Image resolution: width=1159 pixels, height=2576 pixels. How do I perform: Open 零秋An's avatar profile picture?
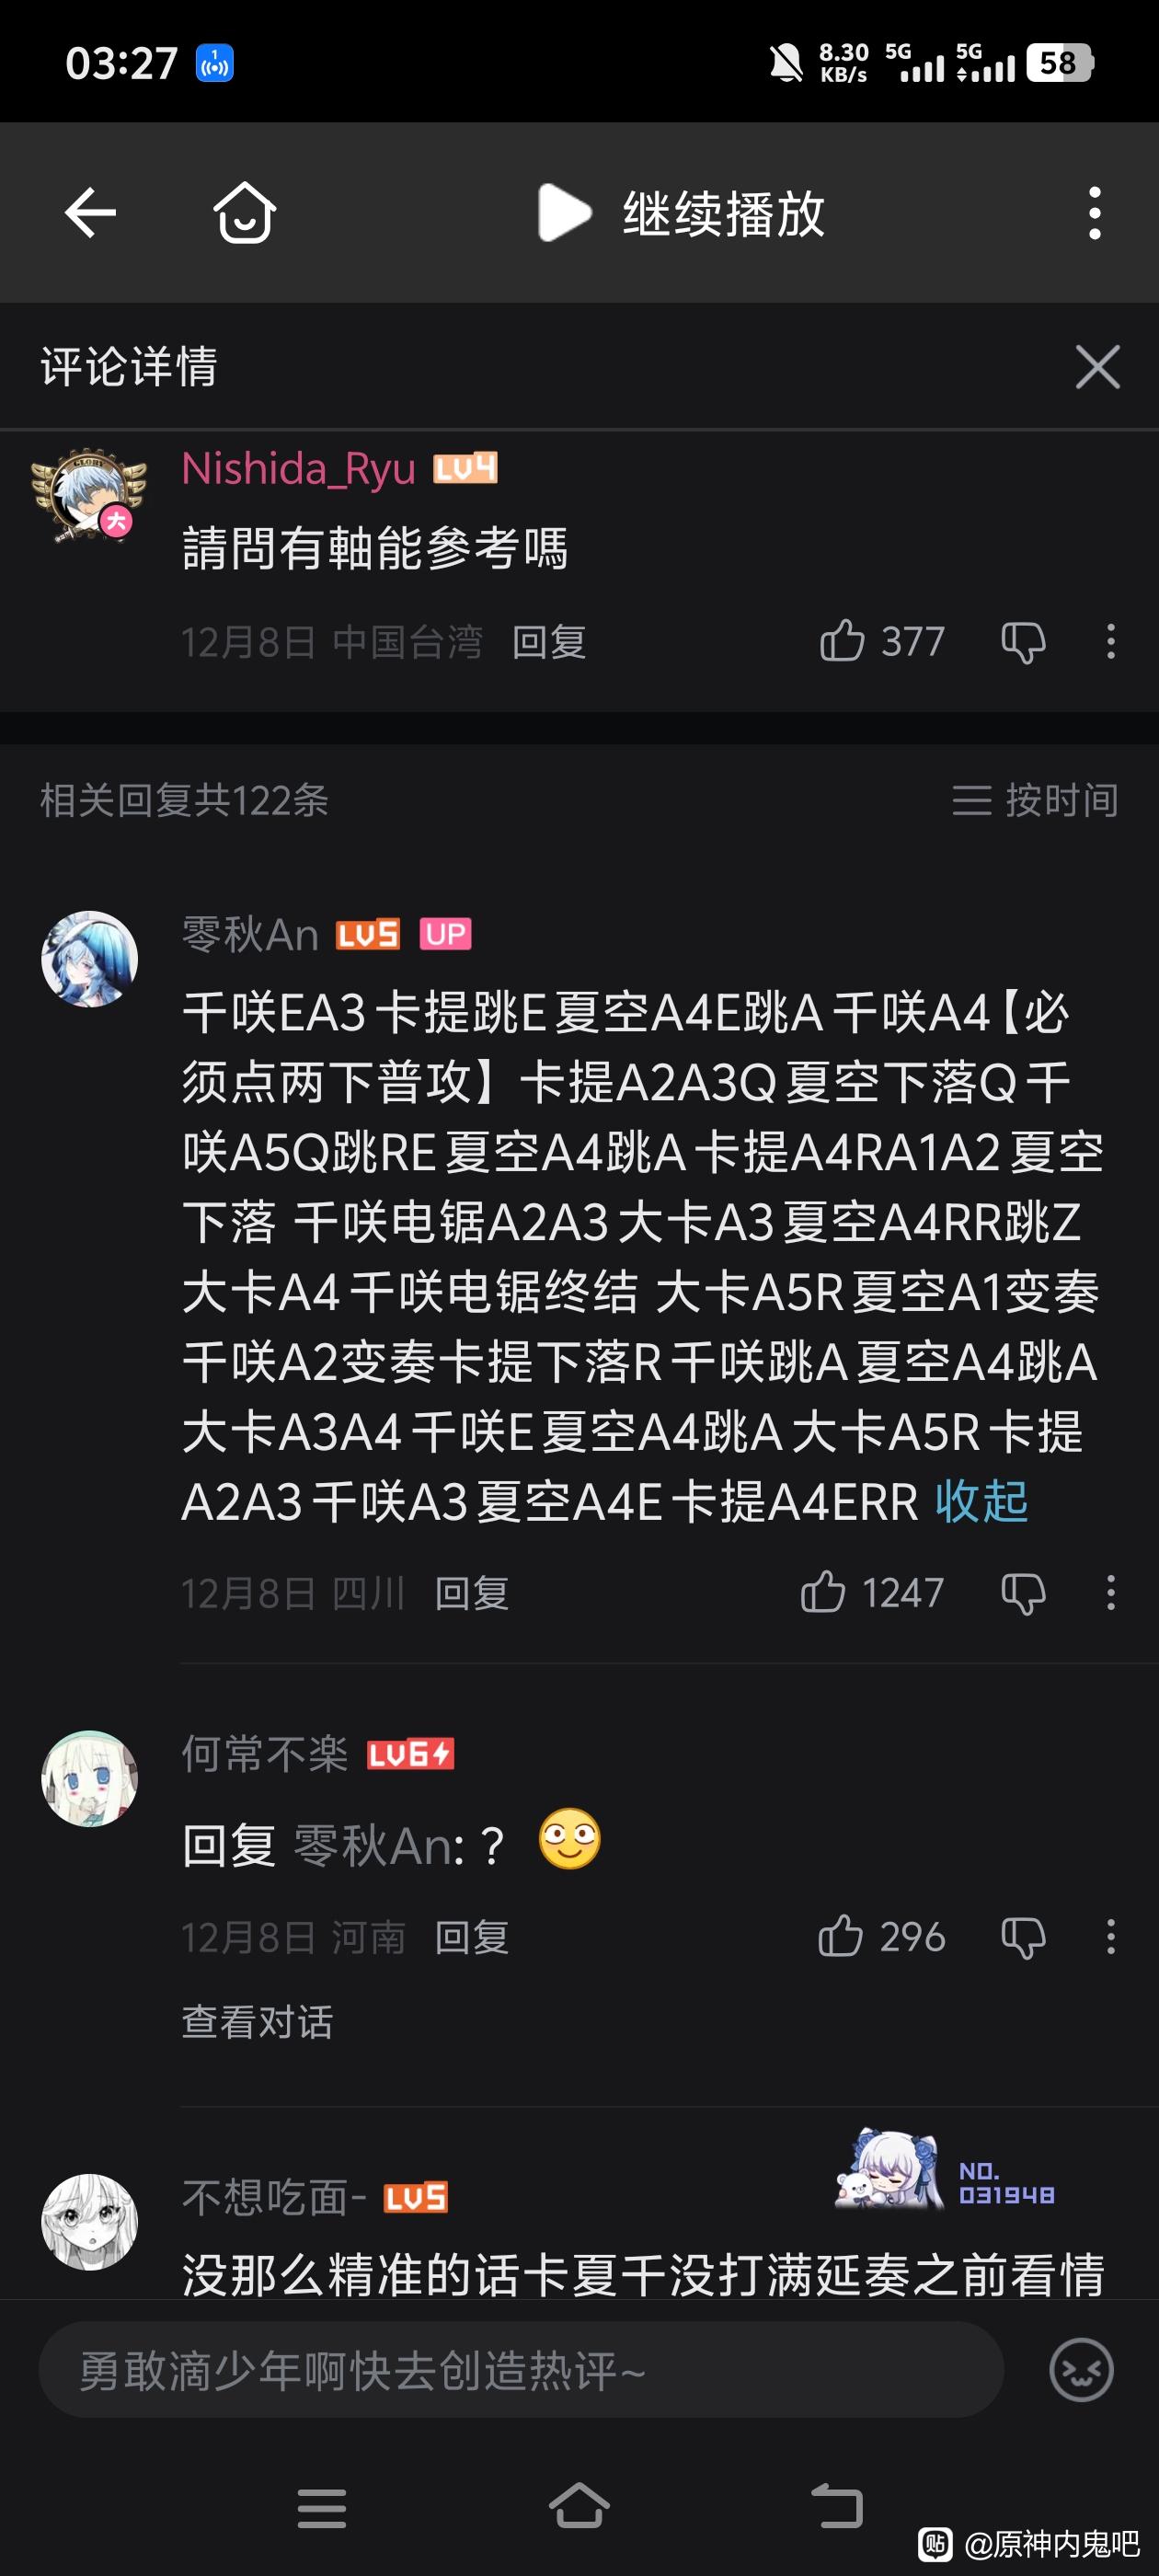(89, 959)
